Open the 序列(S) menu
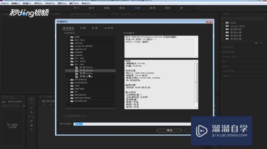 tap(38, 3)
